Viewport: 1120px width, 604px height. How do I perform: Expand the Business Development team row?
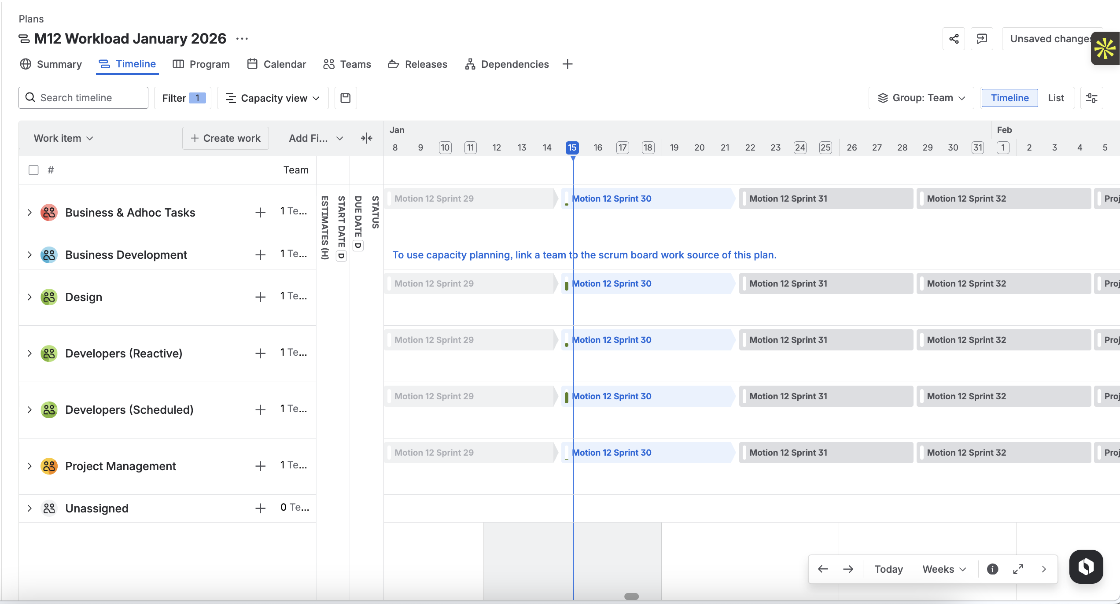[x=29, y=255]
